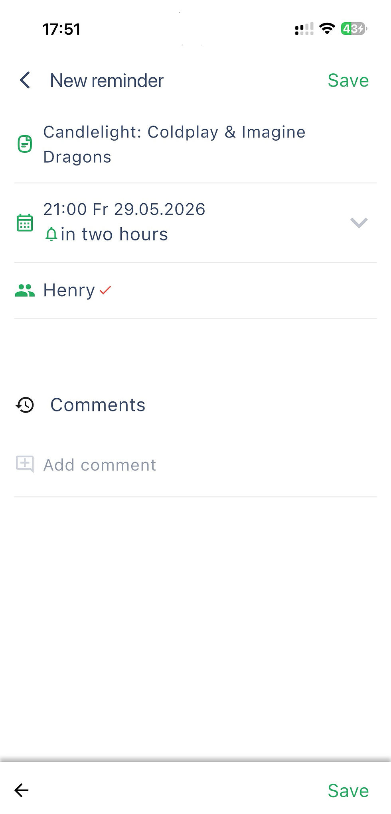Viewport: 391px width, 814px height.
Task: Tap the New reminder header title
Action: 107,81
